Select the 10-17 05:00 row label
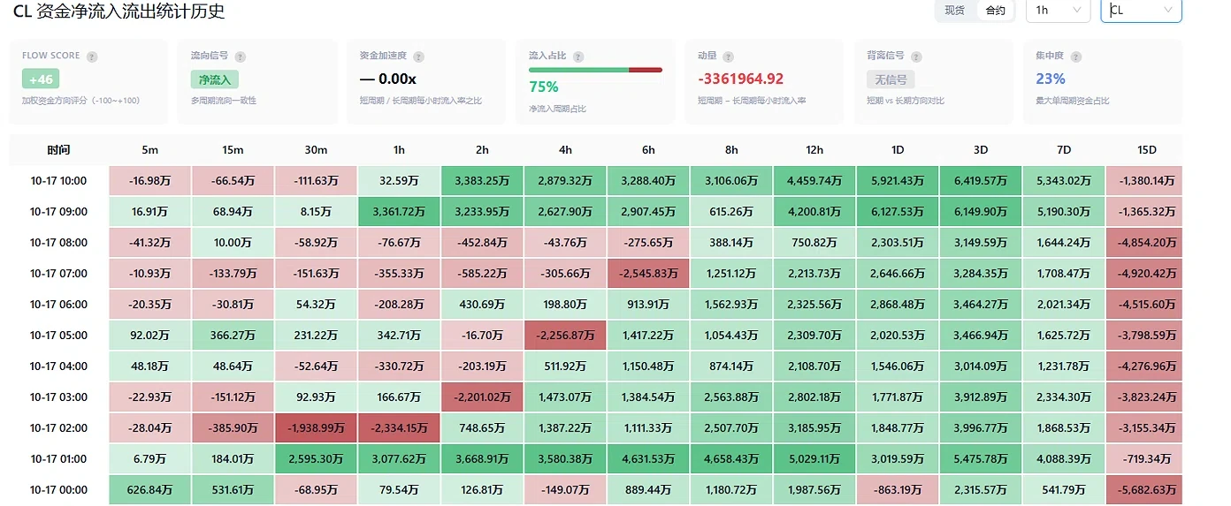1231x506 pixels. point(58,336)
